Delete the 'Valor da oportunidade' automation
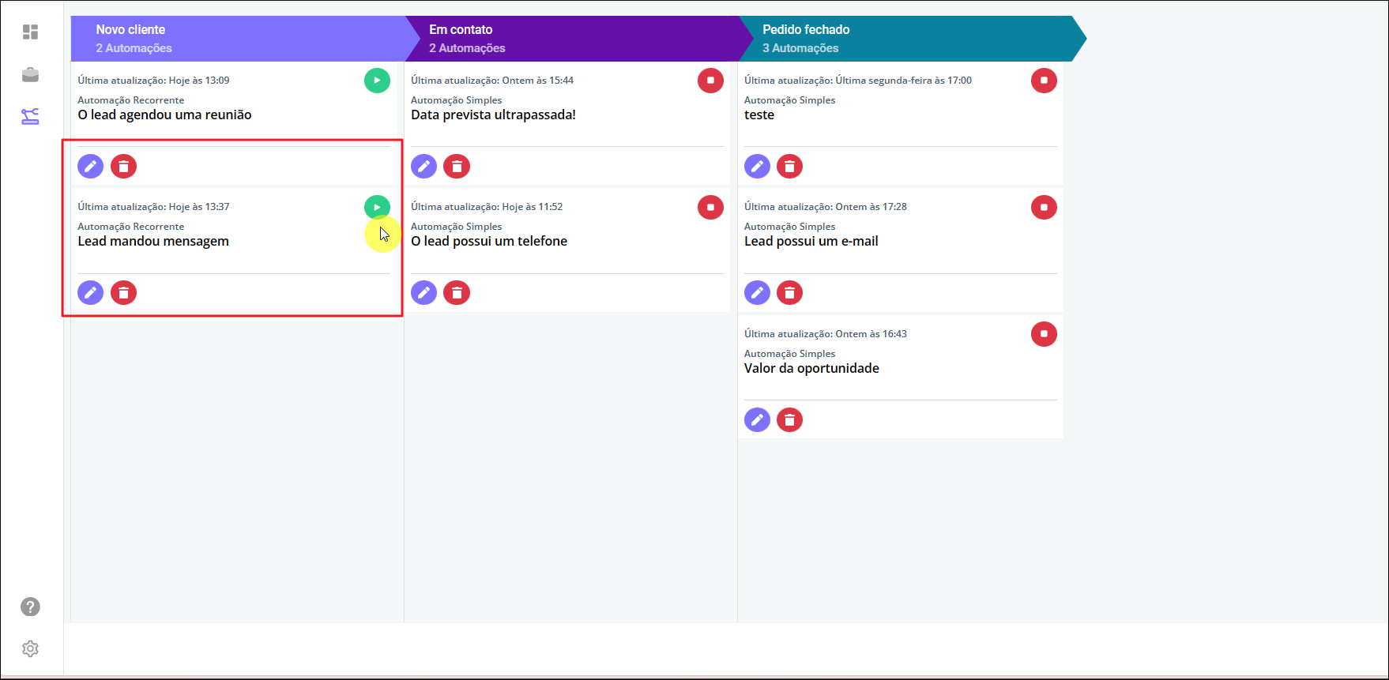 789,420
